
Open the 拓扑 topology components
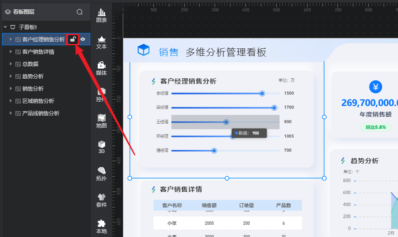[x=102, y=174]
